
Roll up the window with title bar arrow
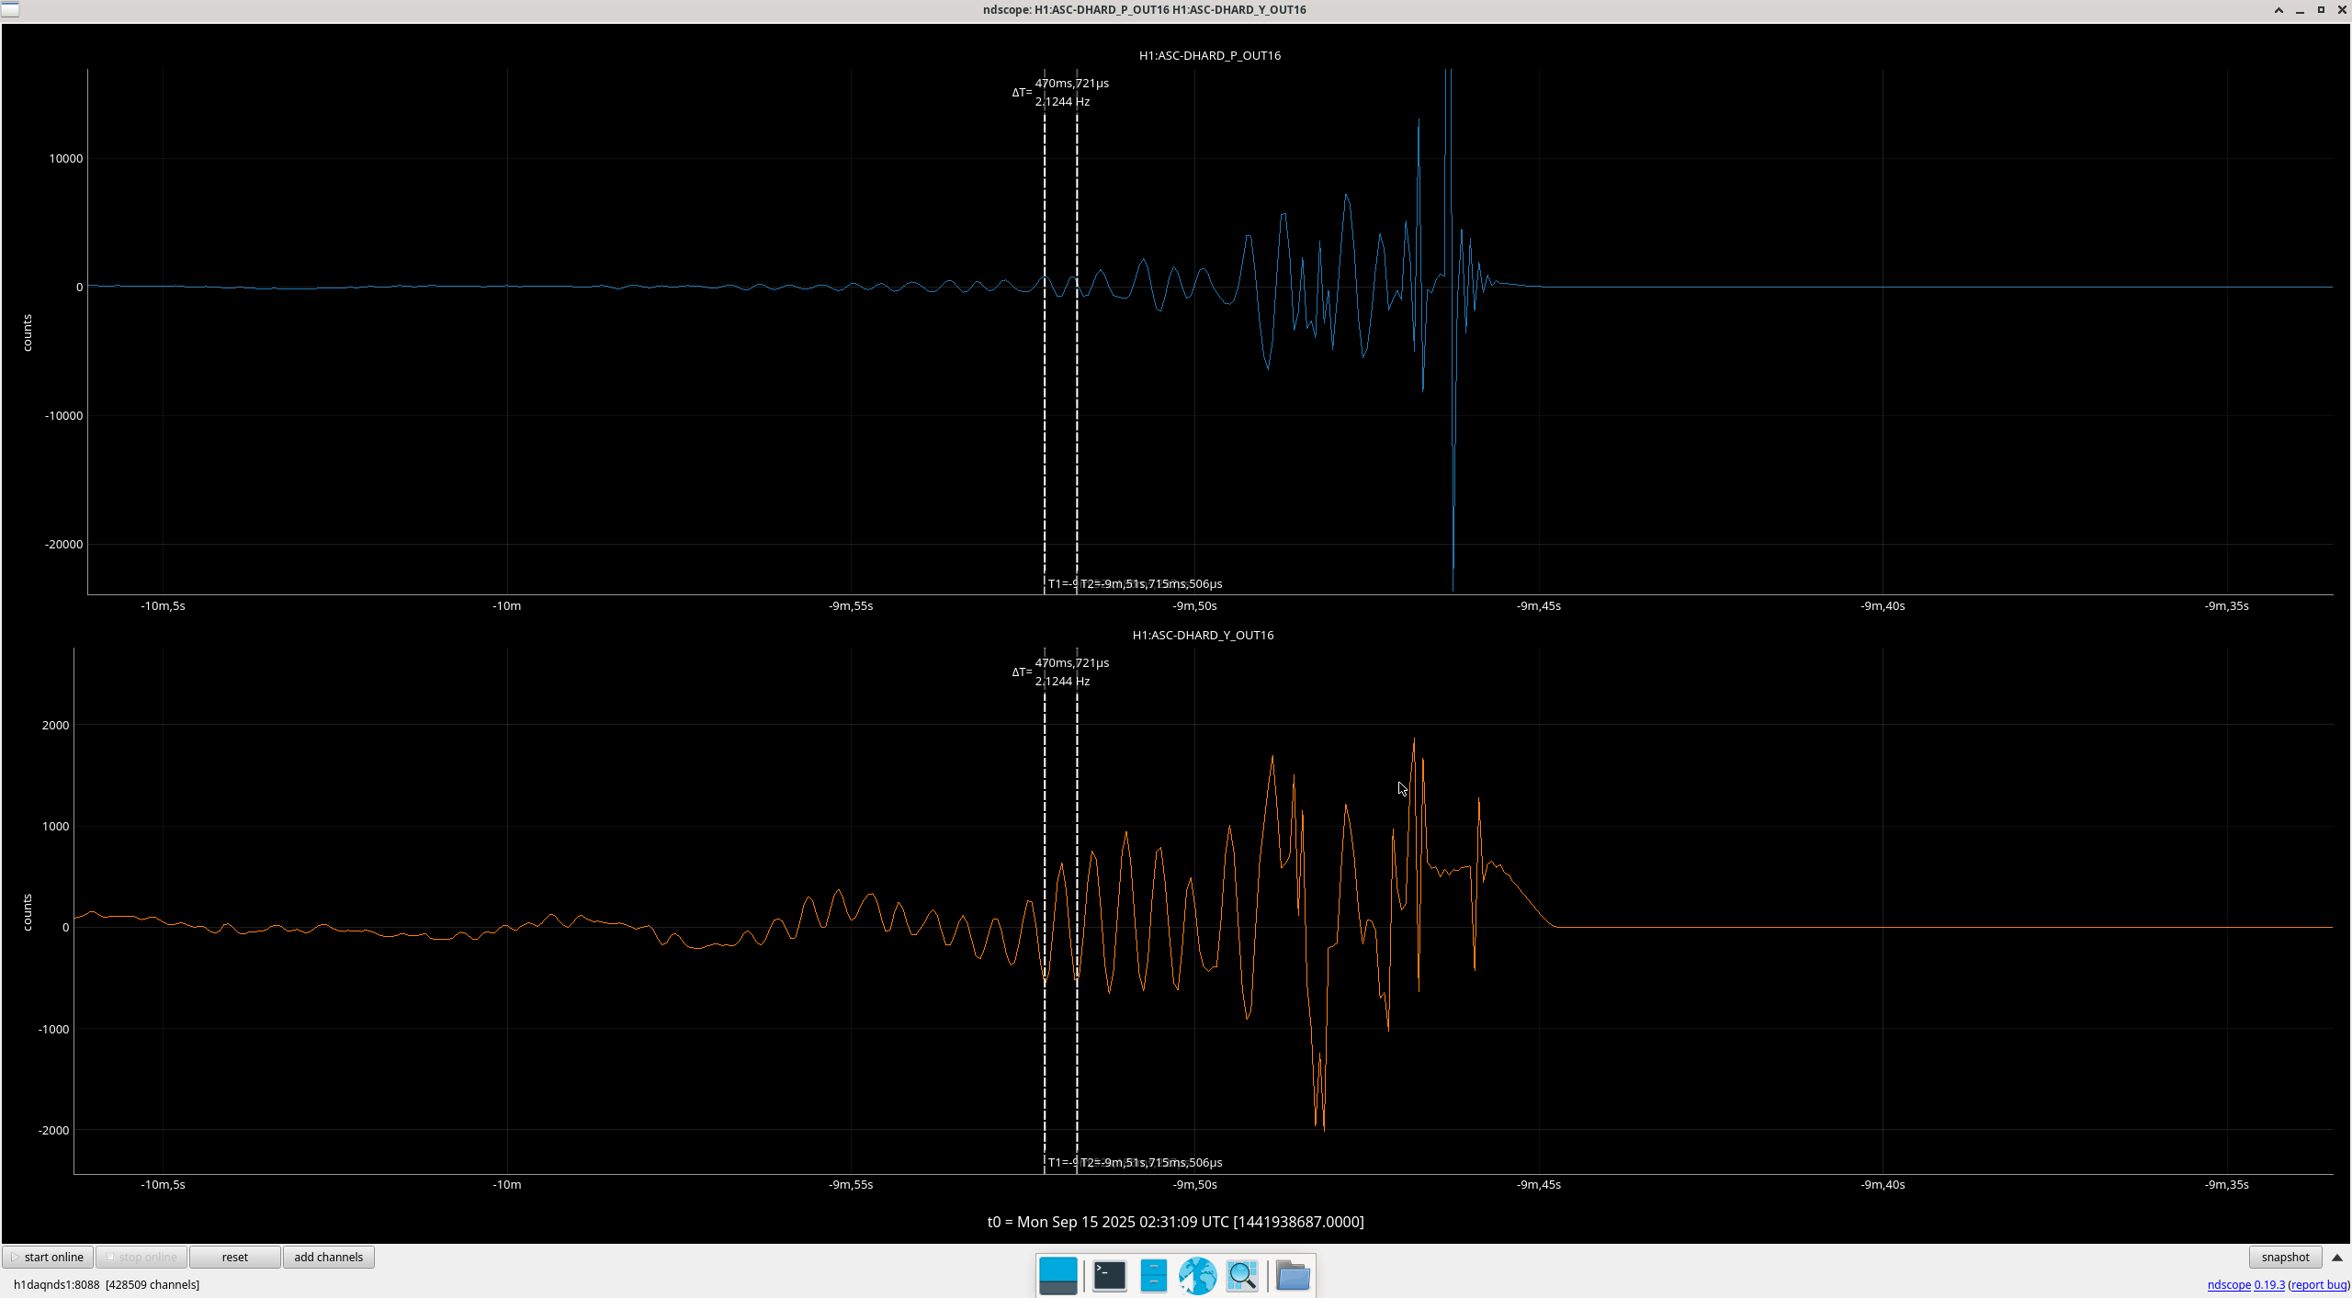point(2278,9)
